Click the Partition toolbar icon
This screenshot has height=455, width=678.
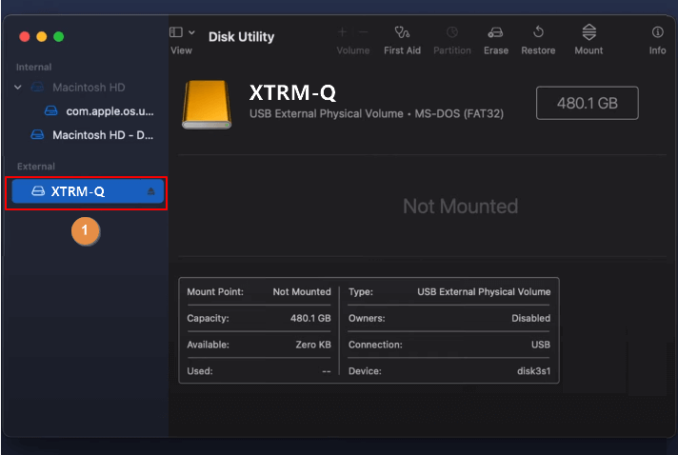(x=451, y=32)
